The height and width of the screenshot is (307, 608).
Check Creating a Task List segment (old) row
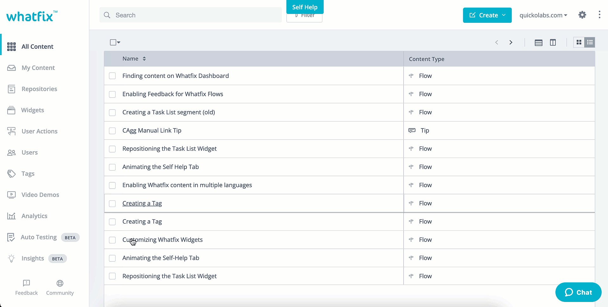[112, 112]
